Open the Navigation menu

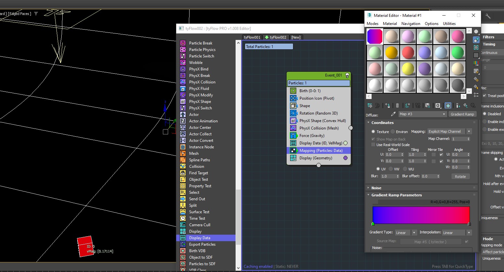(x=411, y=24)
